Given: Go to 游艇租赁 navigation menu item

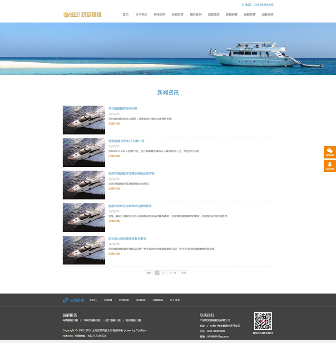Looking at the screenshot, I should (x=178, y=15).
